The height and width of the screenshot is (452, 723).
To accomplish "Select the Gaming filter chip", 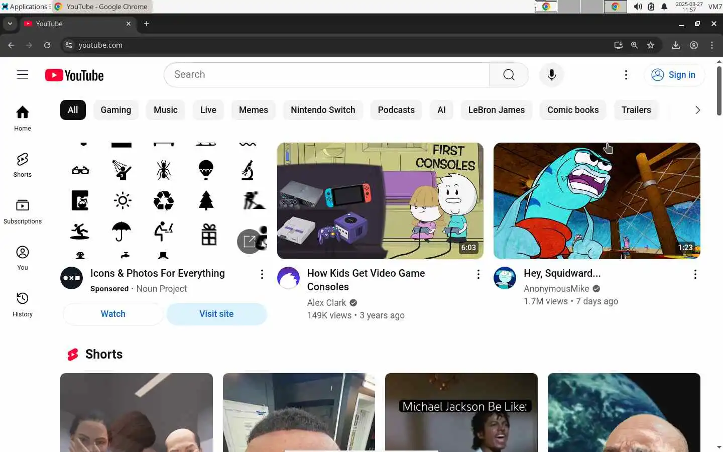I will (x=115, y=110).
